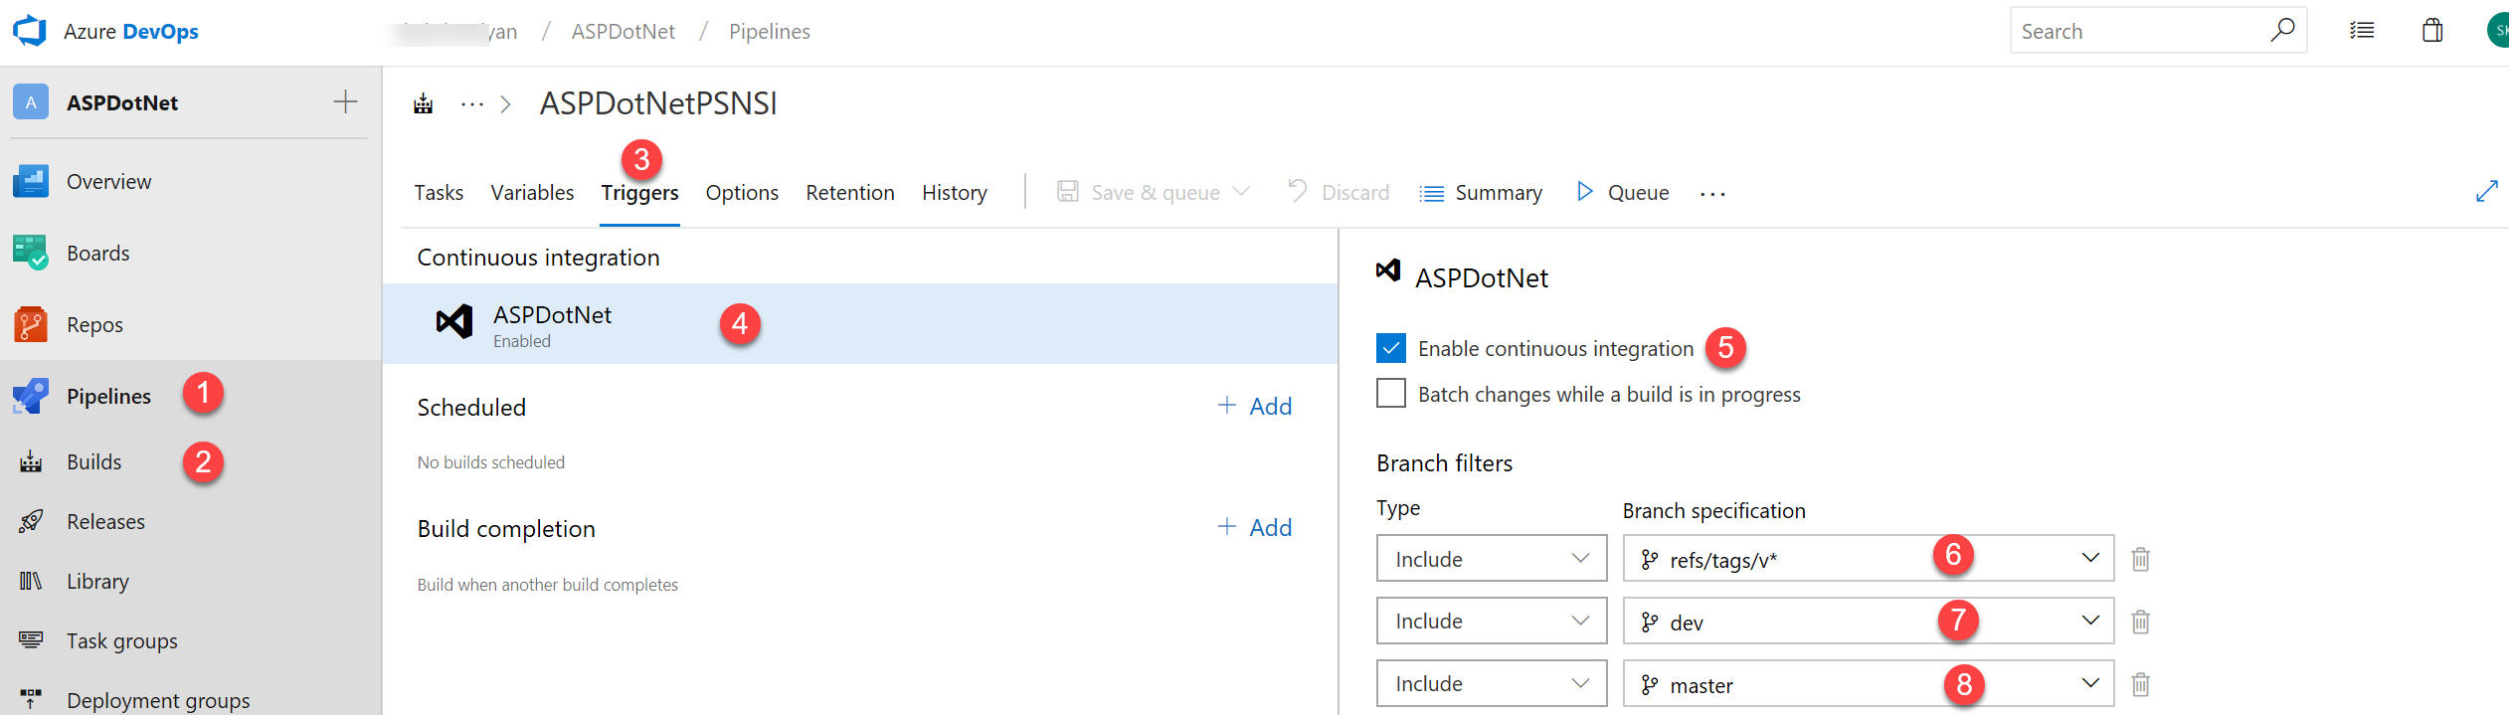Open the Repos sidebar icon
This screenshot has width=2509, height=715.
[31, 324]
